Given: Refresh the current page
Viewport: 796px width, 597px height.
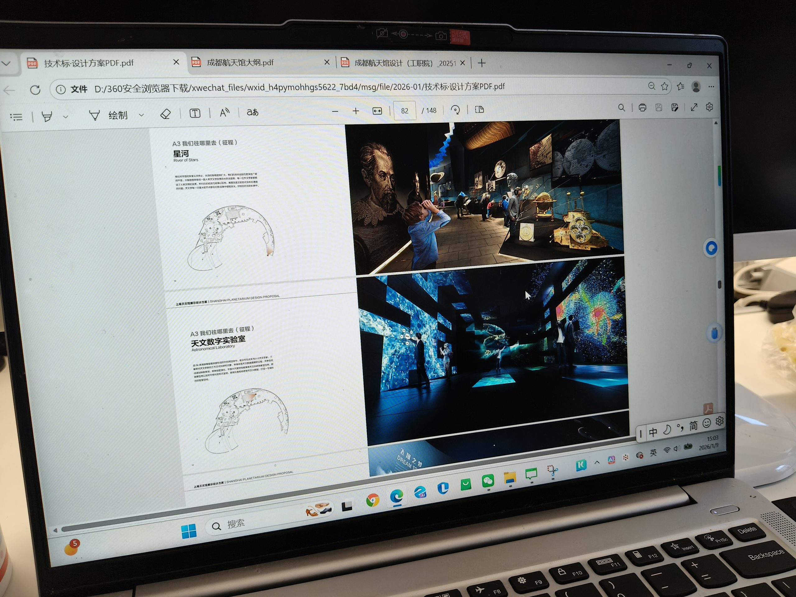Looking at the screenshot, I should pyautogui.click(x=35, y=90).
